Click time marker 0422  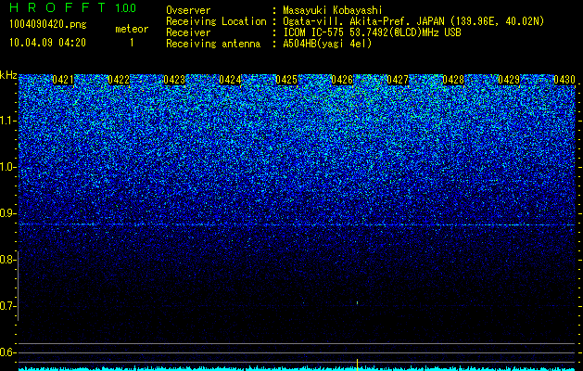(119, 80)
